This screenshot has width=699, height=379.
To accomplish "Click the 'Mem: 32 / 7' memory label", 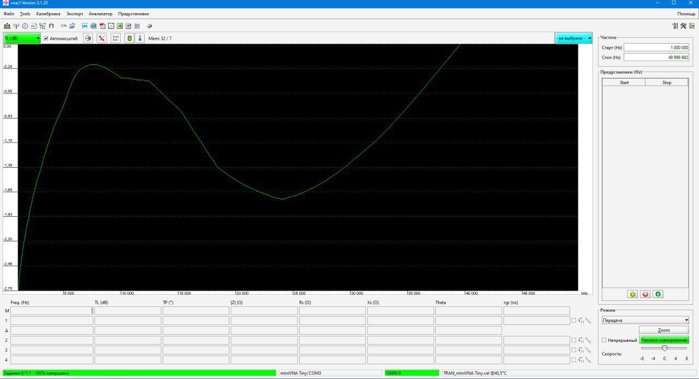I will pyautogui.click(x=160, y=38).
